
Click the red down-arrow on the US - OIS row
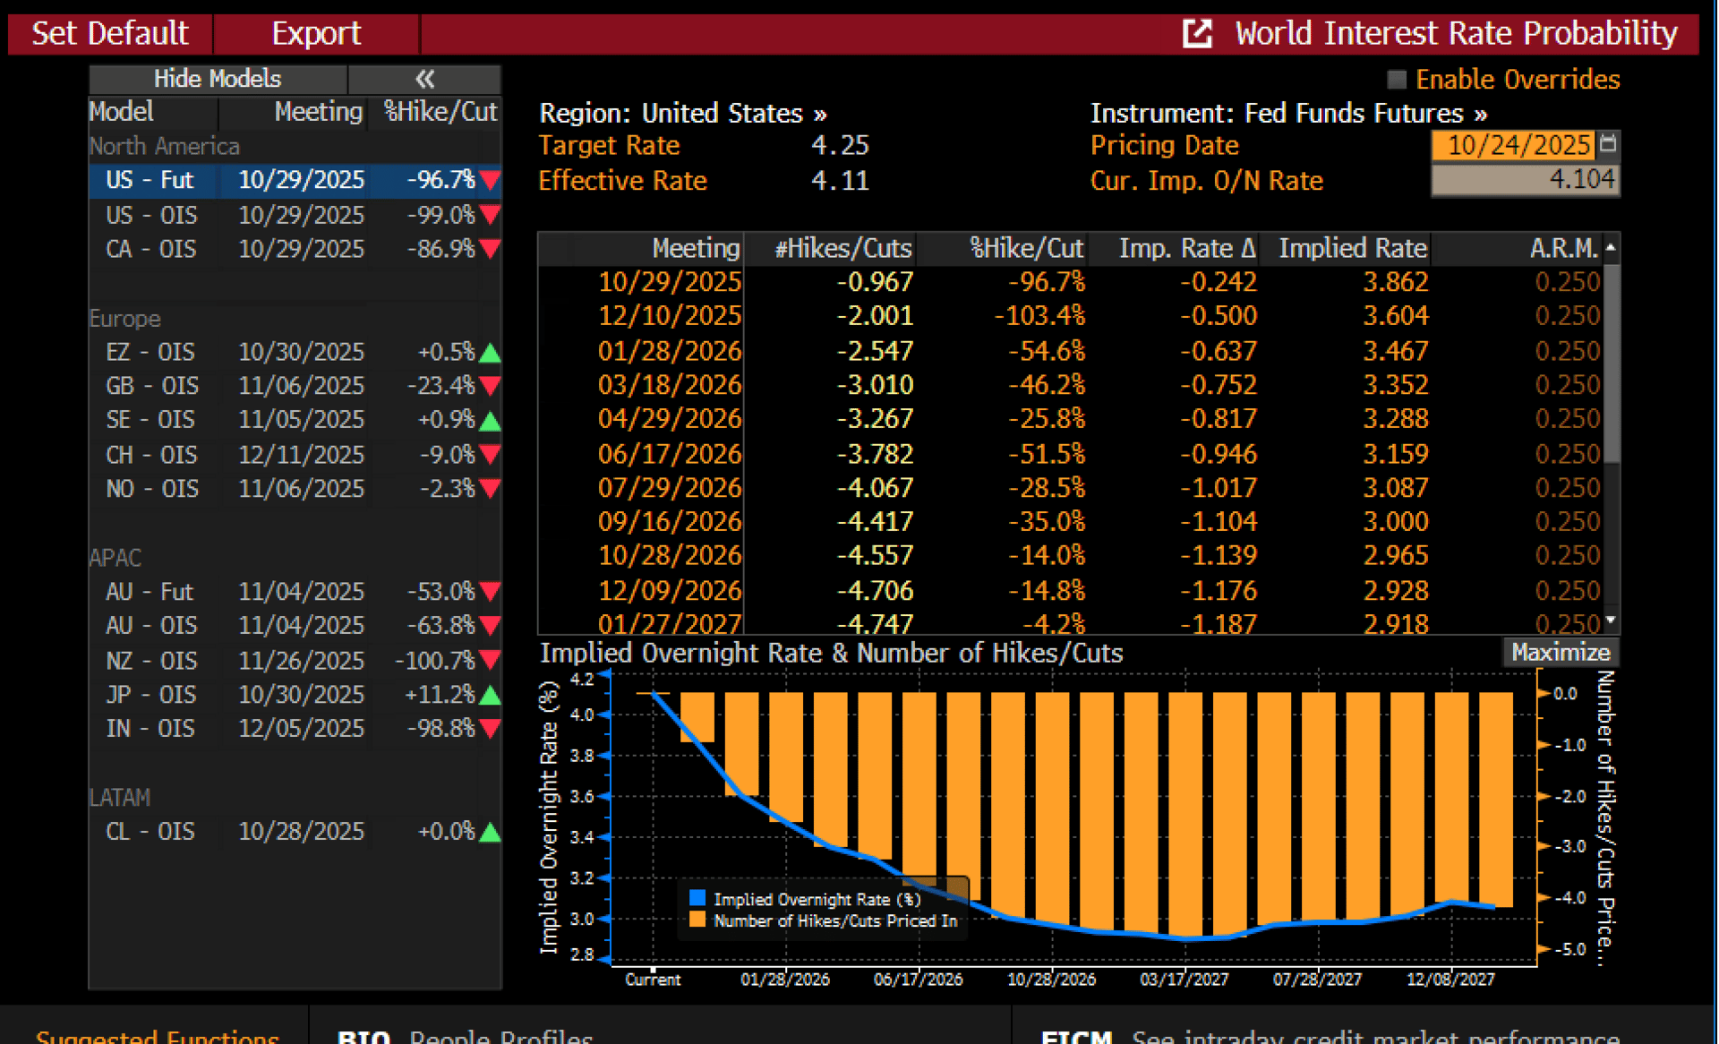click(x=490, y=215)
